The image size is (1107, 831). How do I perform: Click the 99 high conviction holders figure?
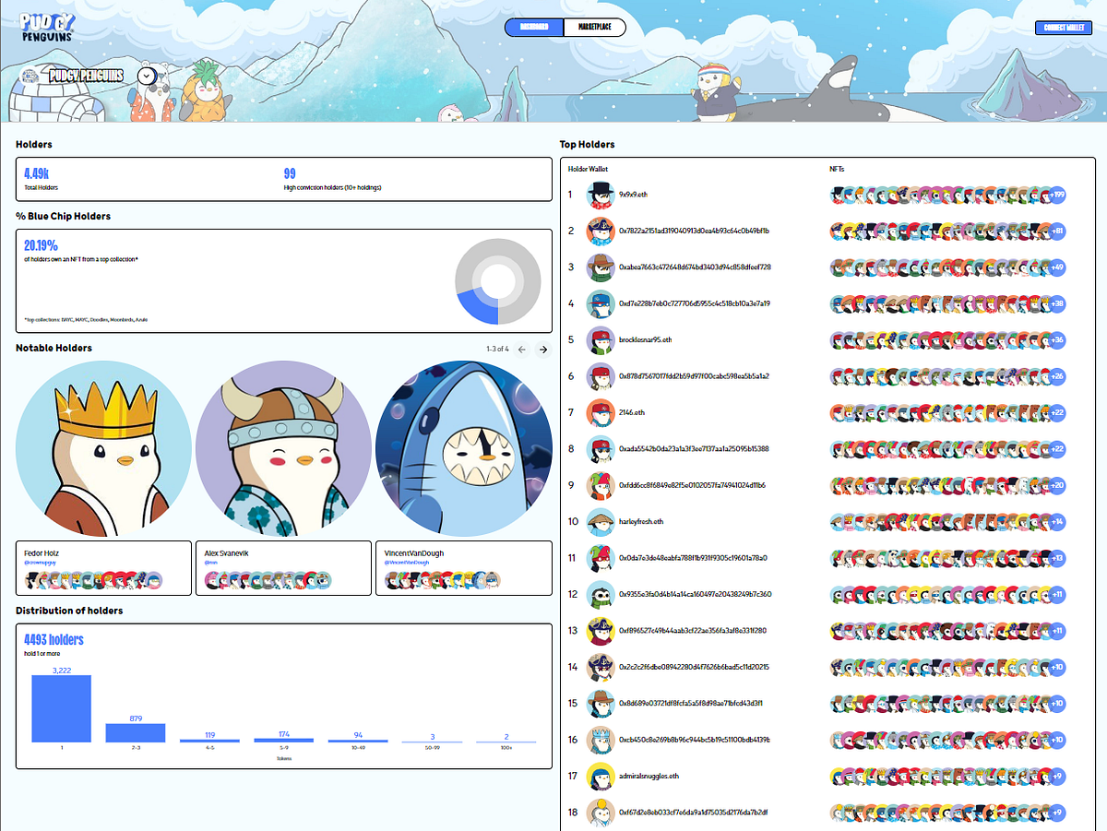click(x=290, y=172)
